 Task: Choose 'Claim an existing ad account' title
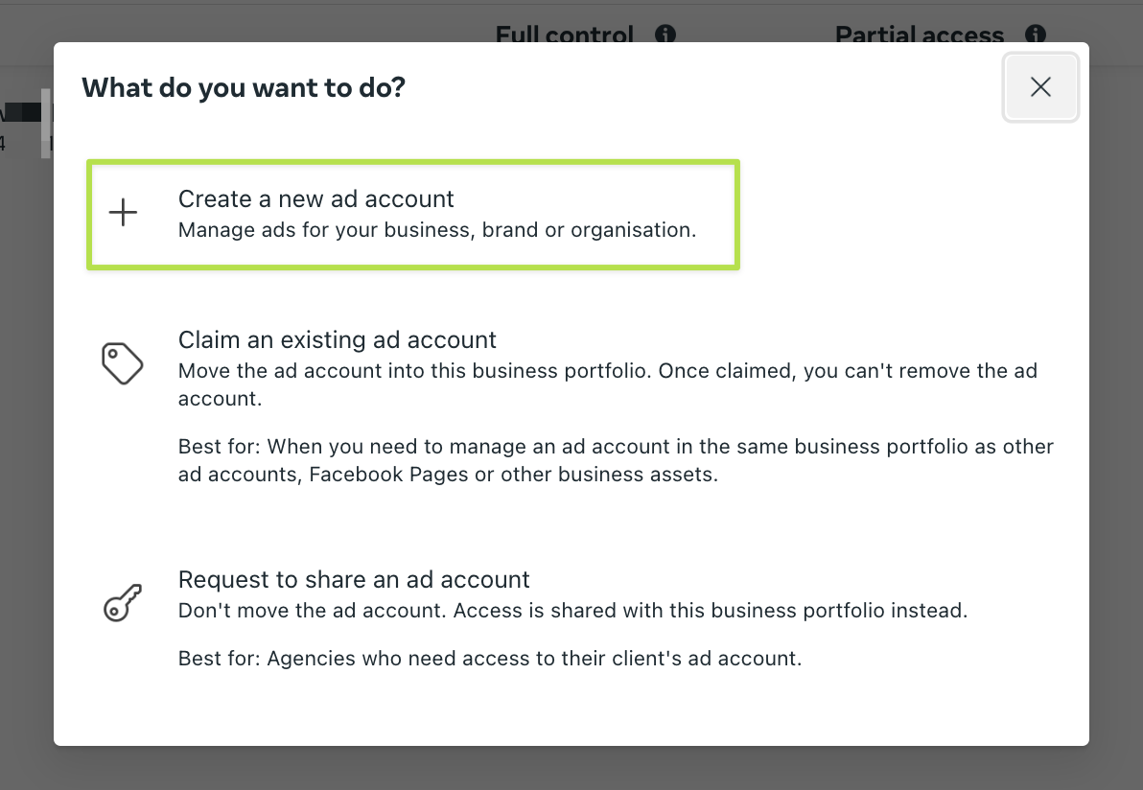click(x=337, y=339)
